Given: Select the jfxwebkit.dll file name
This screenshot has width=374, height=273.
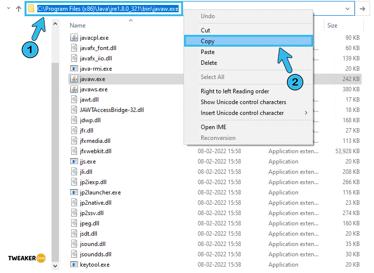Looking at the screenshot, I should tap(96, 151).
